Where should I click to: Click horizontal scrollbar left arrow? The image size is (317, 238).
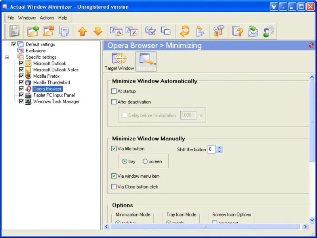[x=107, y=226]
